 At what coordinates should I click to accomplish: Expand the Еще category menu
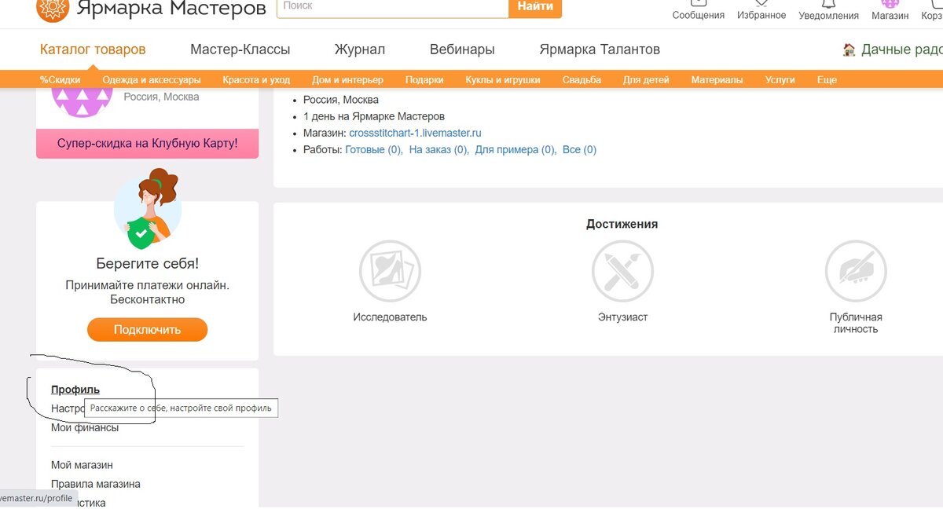tap(827, 80)
